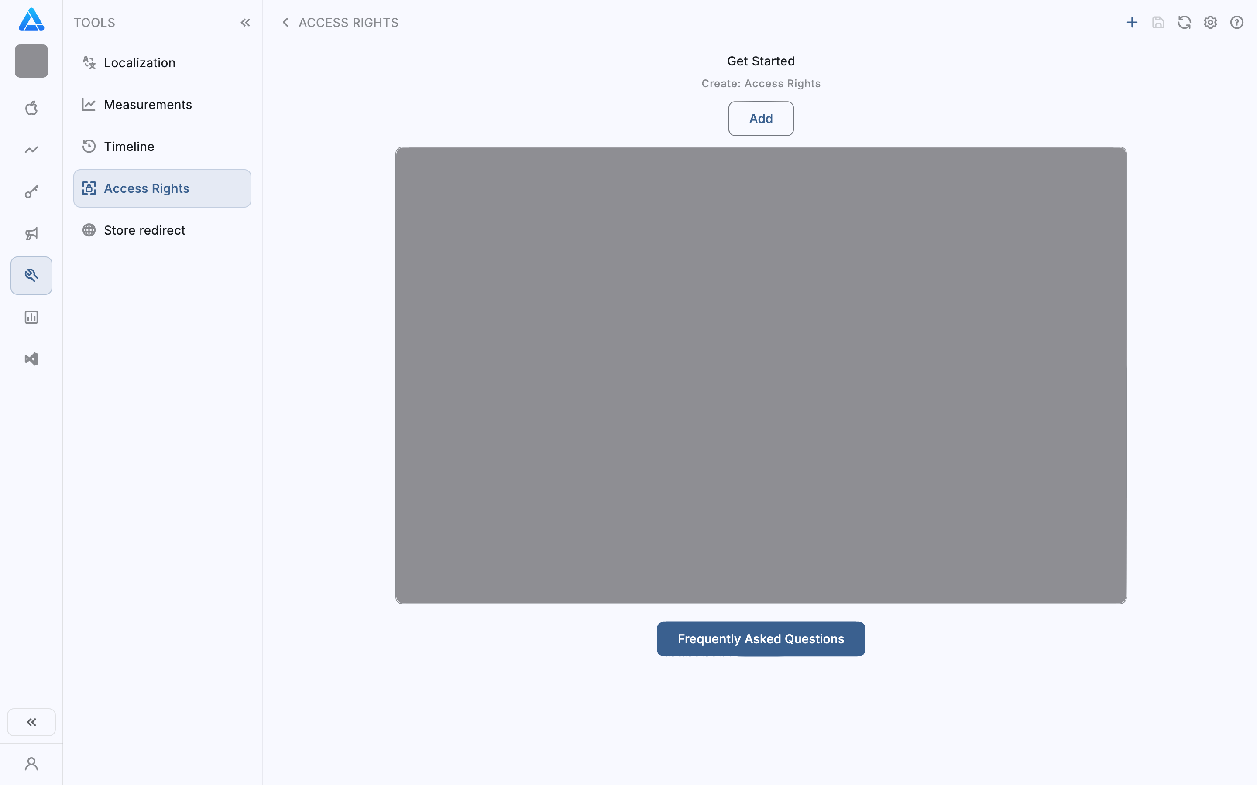
Task: Go back using the chevron beside Access Rights
Action: (285, 22)
